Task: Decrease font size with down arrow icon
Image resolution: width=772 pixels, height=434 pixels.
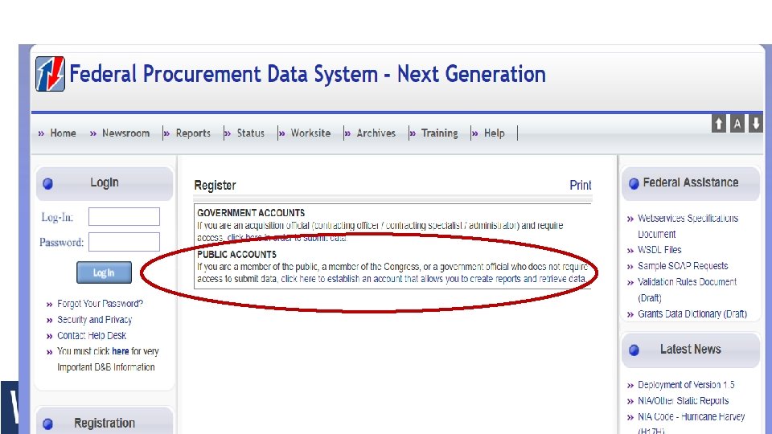Action: tap(755, 124)
